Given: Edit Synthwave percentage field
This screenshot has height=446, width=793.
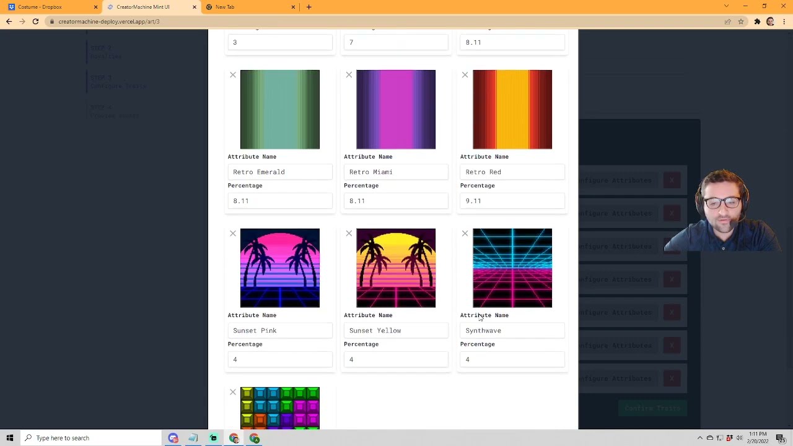Looking at the screenshot, I should [512, 359].
